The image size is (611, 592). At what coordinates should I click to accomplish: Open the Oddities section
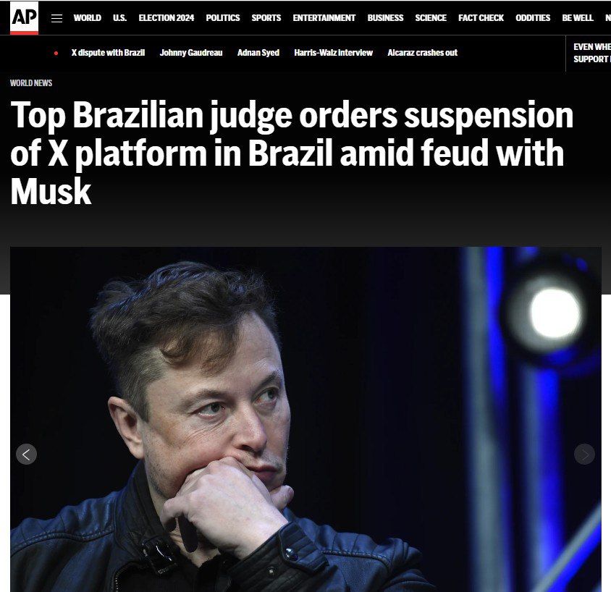click(533, 18)
